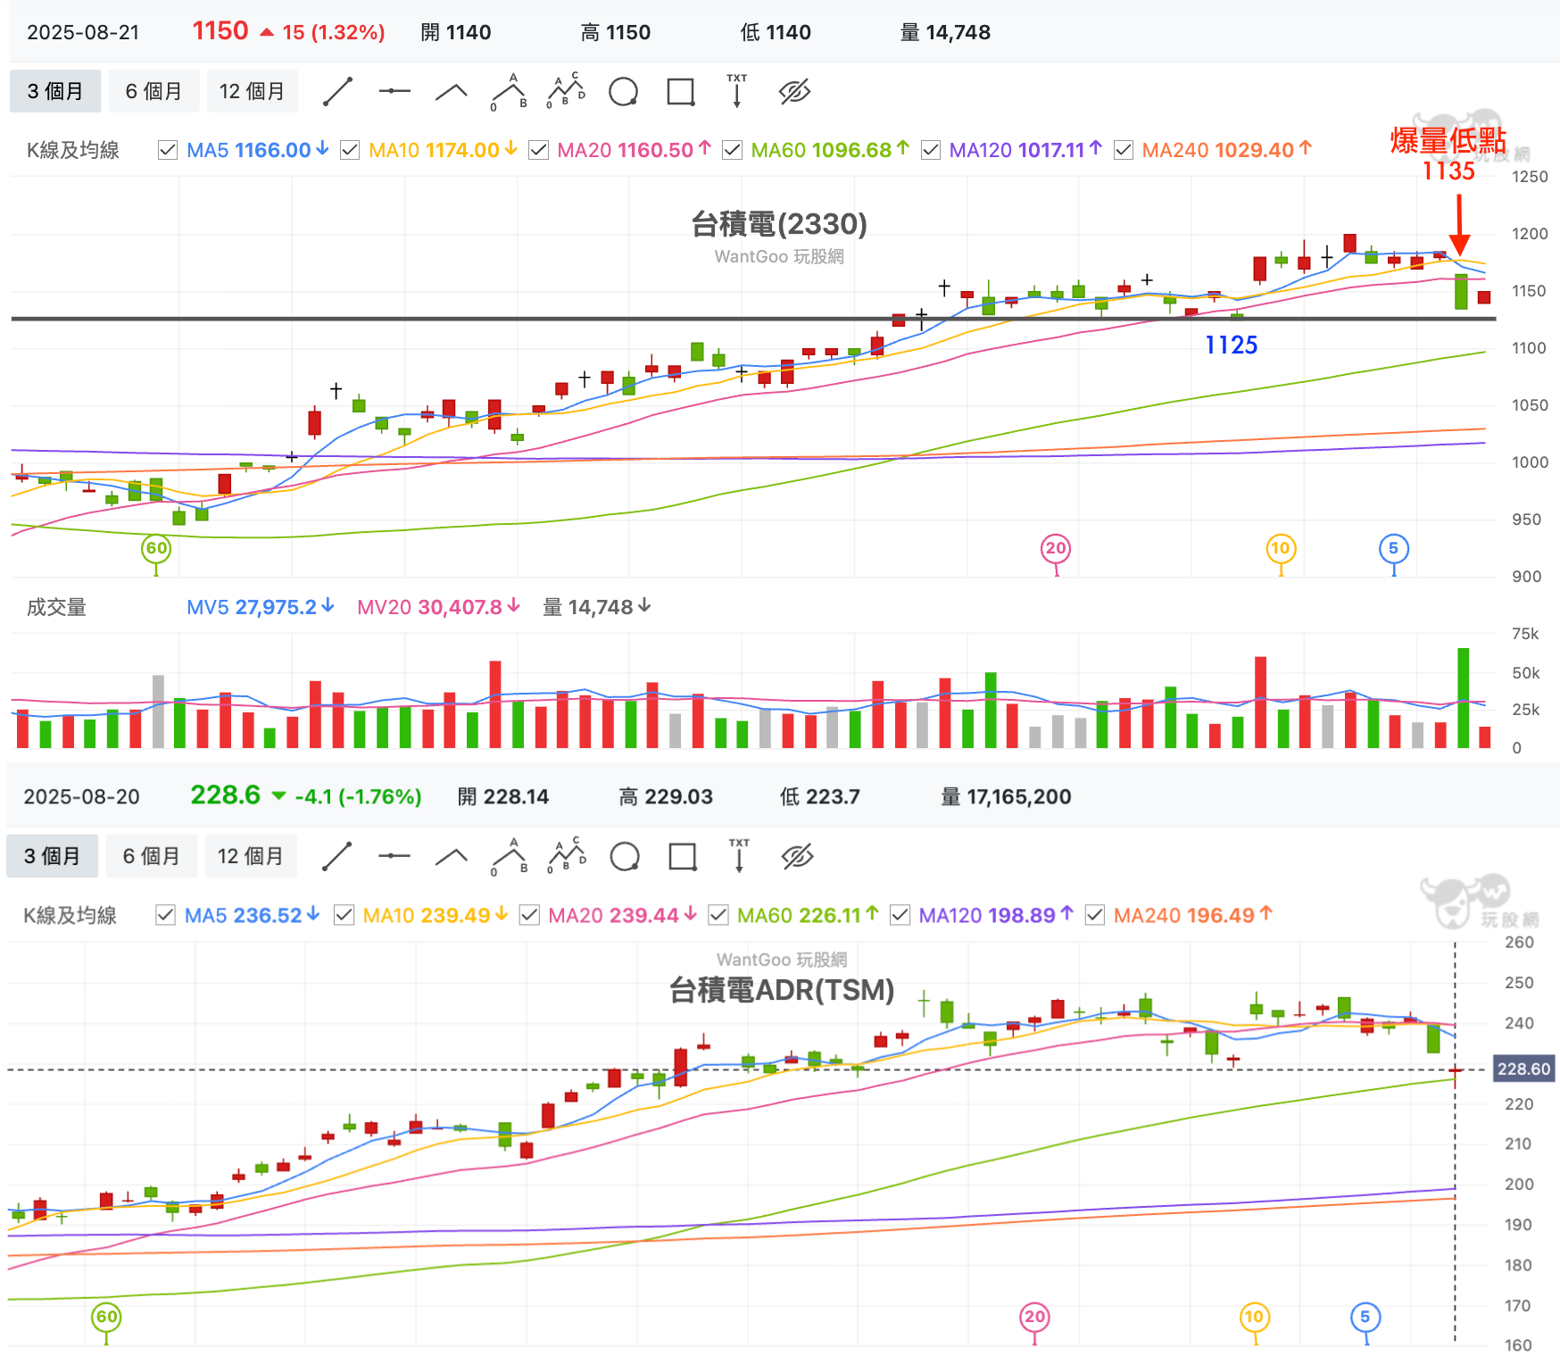This screenshot has width=1560, height=1356.
Task: Hide drawings with eye-slash icon in top chart
Action: click(x=794, y=92)
